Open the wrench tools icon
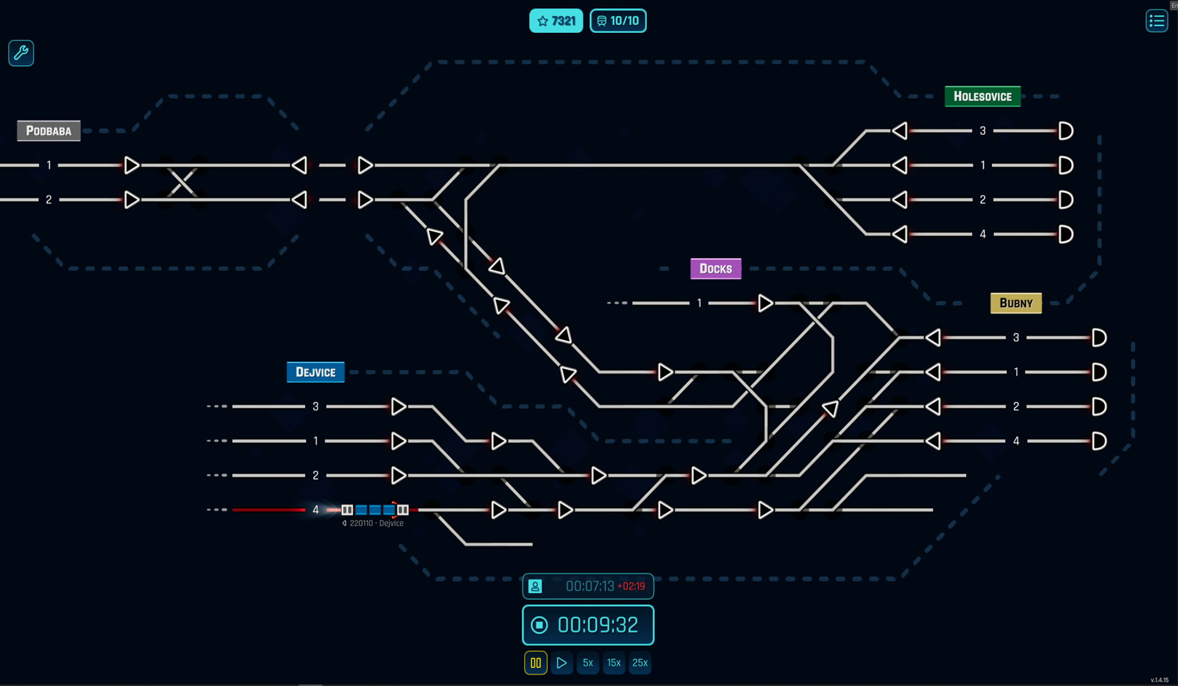Screen dimensions: 1178x686 (x=21, y=53)
